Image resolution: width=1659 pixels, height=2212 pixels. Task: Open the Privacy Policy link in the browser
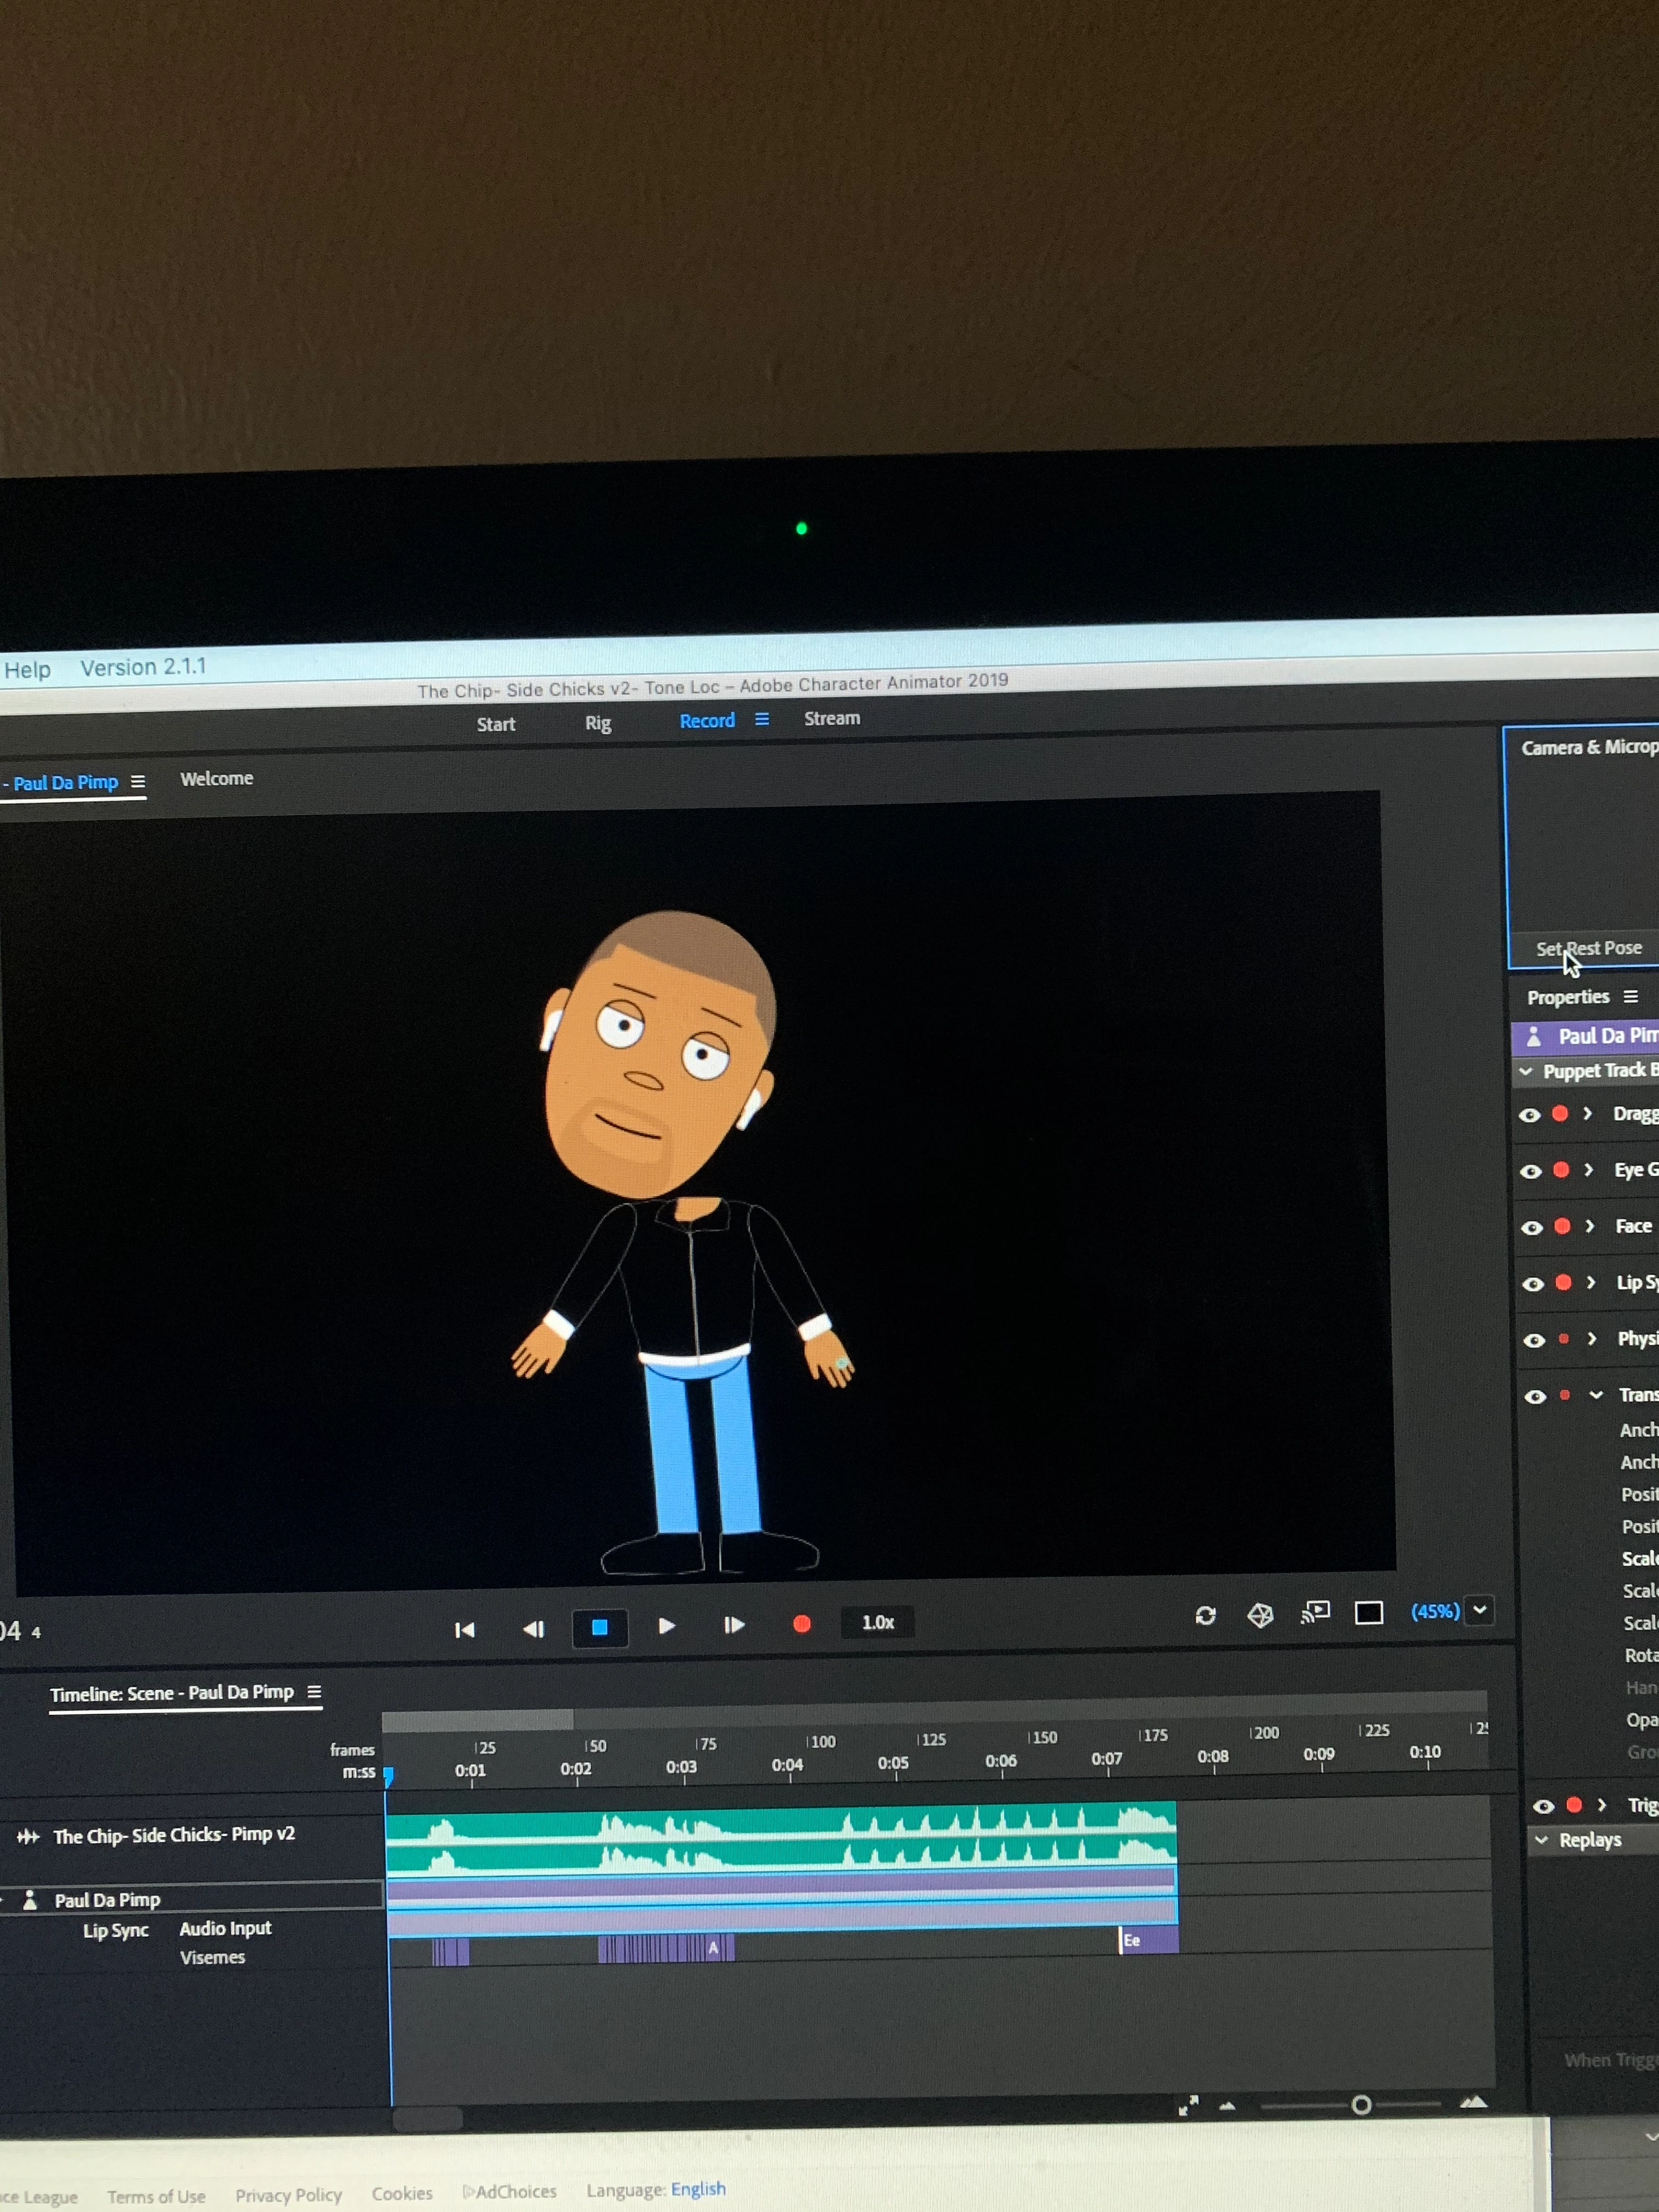pyautogui.click(x=289, y=2195)
